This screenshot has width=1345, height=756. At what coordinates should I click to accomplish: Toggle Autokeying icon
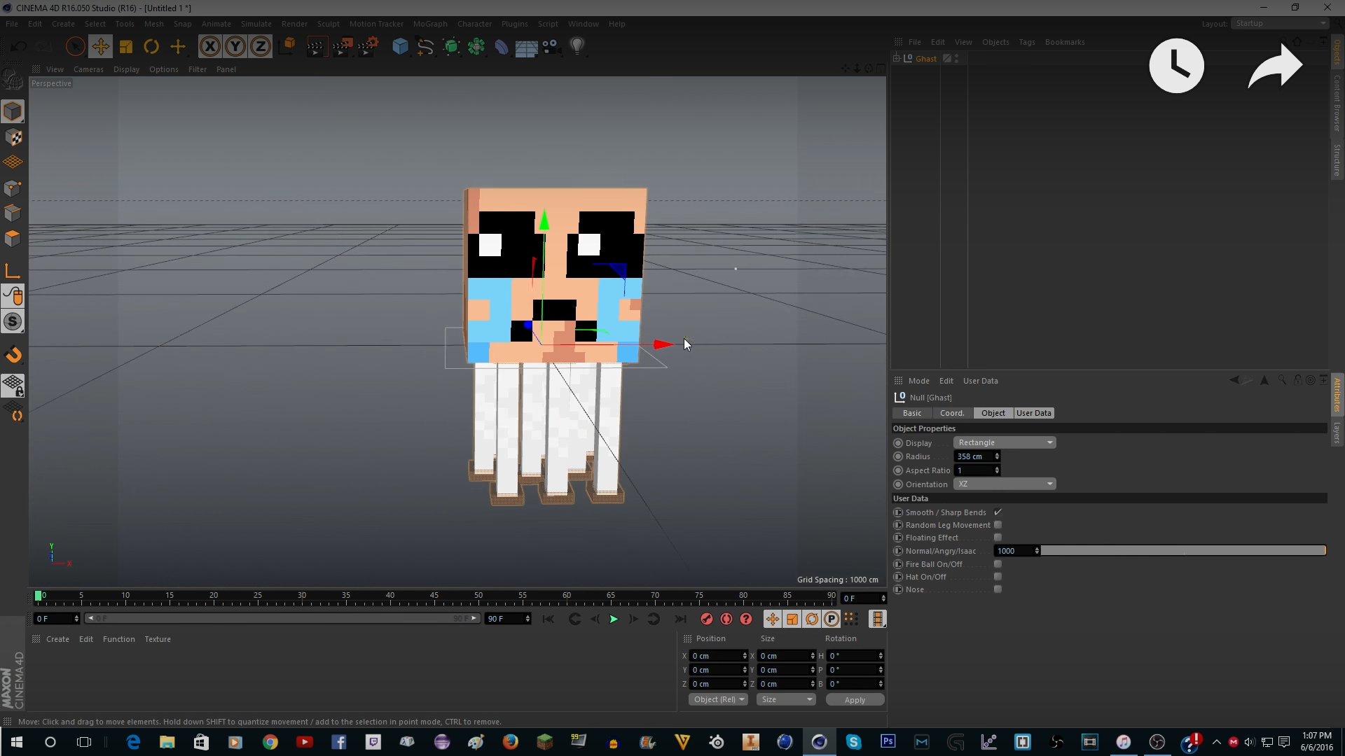tap(726, 619)
